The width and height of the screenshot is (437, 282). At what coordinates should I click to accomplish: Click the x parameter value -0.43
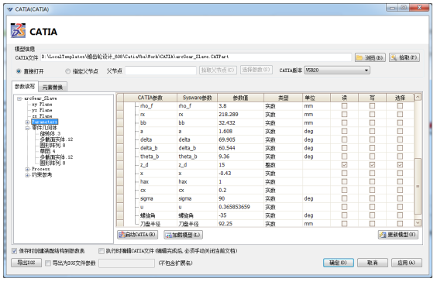pyautogui.click(x=225, y=174)
